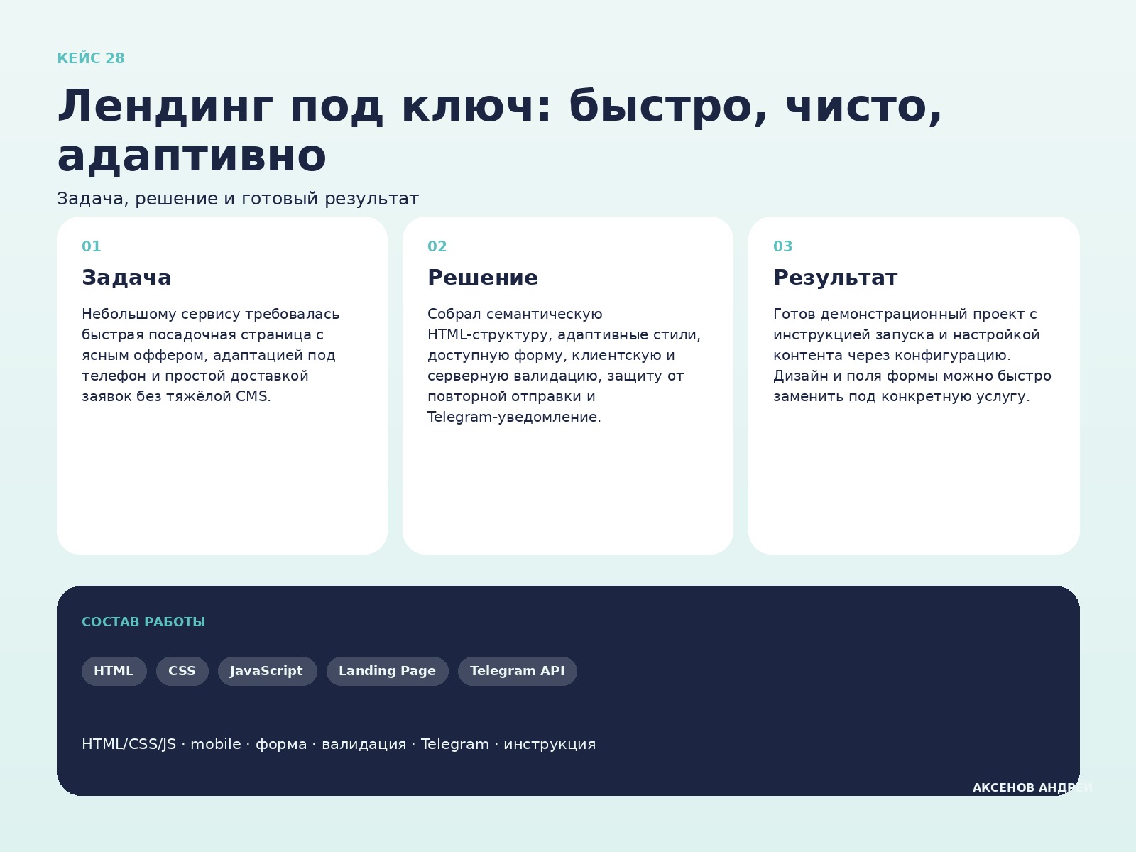Screen dimensions: 1136x852
Task: Select the JavaScript tag pill
Action: pos(267,671)
